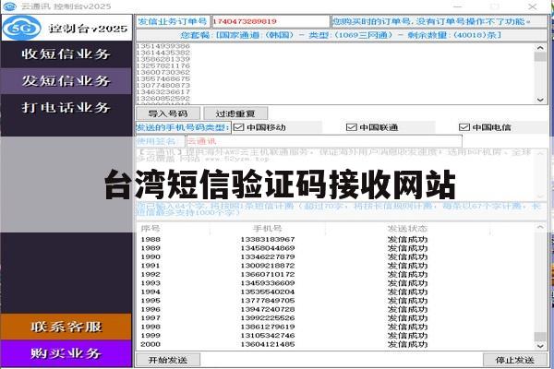The image size is (554, 369).
Task: Click the package info line with 韩国
Action: 341,35
